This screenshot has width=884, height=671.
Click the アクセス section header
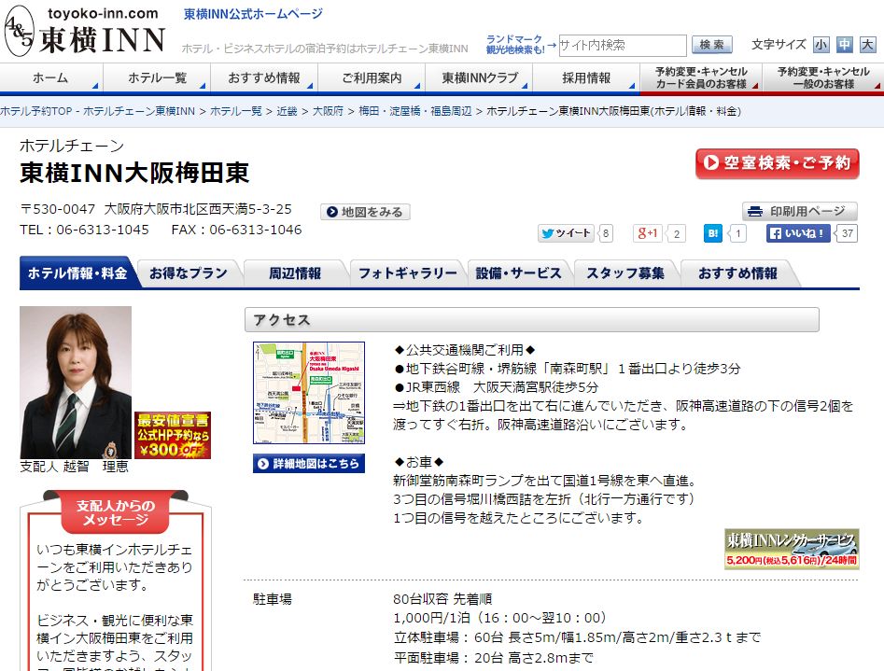pos(532,320)
